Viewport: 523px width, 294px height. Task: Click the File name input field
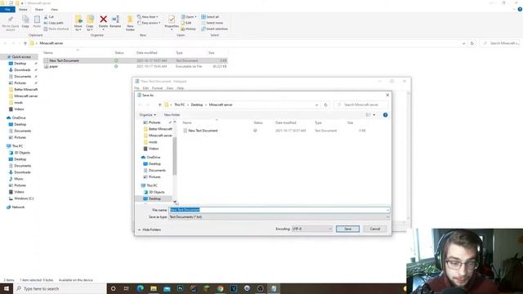tap(279, 210)
